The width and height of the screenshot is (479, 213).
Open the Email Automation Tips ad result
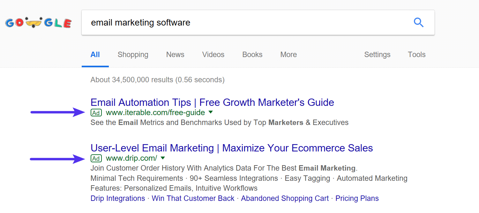[212, 102]
